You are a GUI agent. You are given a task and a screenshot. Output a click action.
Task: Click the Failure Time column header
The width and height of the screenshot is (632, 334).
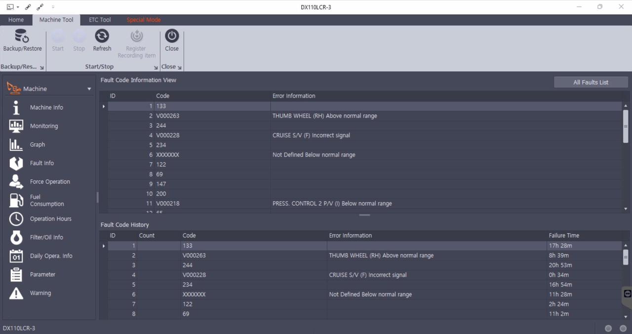pyautogui.click(x=564, y=236)
